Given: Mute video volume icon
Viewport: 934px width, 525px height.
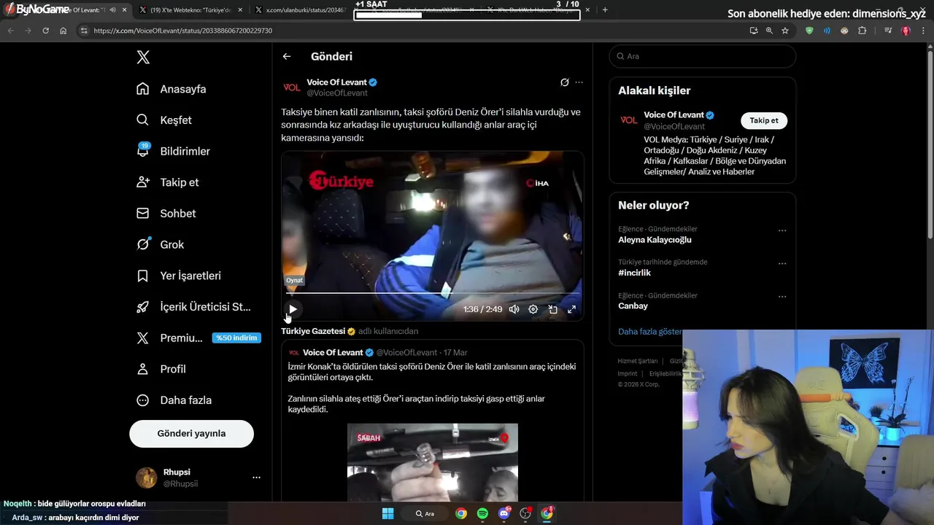Looking at the screenshot, I should [x=514, y=309].
